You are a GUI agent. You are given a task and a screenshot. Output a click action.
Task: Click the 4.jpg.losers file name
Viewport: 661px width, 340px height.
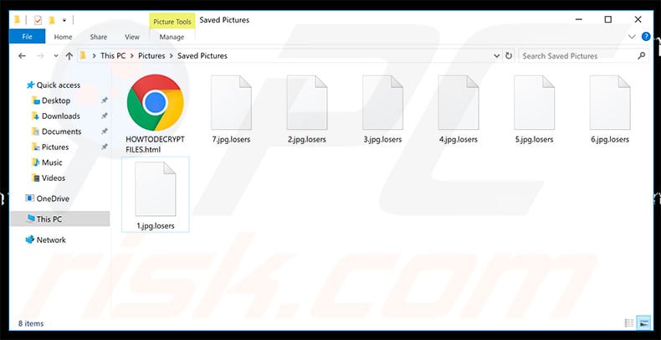tap(459, 139)
